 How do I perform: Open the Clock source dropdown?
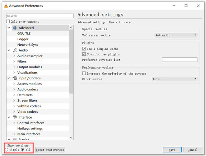coord(175,79)
